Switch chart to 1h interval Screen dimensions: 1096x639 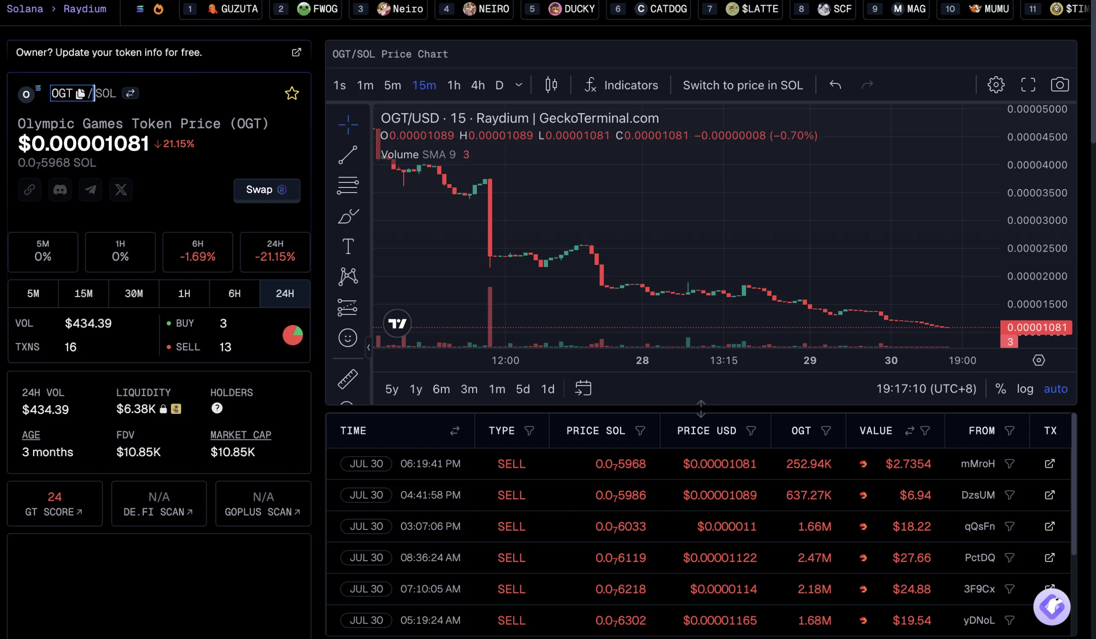click(x=454, y=85)
